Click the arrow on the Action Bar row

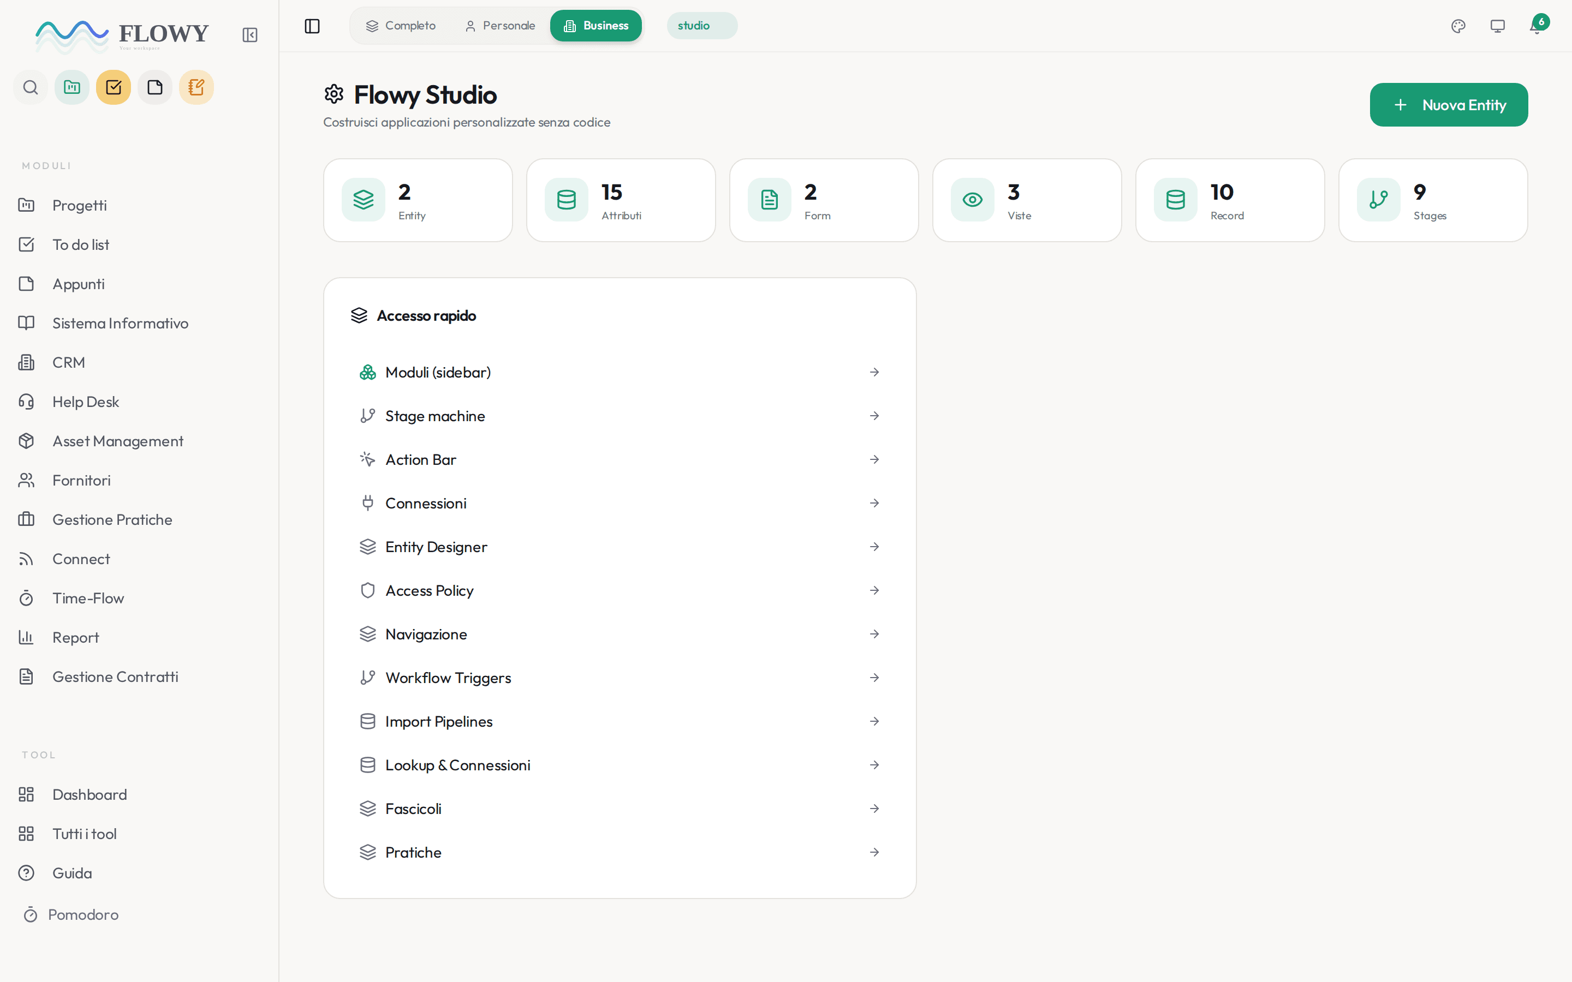[874, 459]
